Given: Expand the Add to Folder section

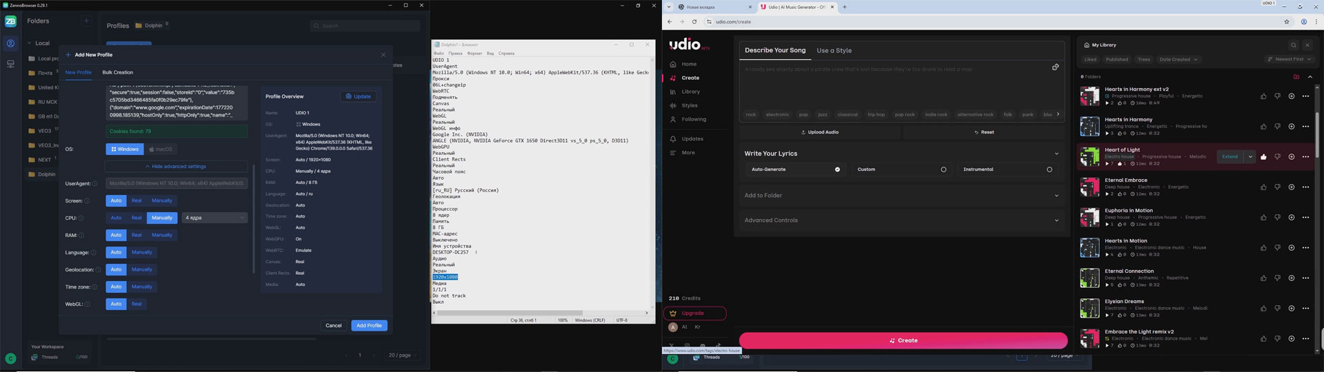Looking at the screenshot, I should (901, 196).
